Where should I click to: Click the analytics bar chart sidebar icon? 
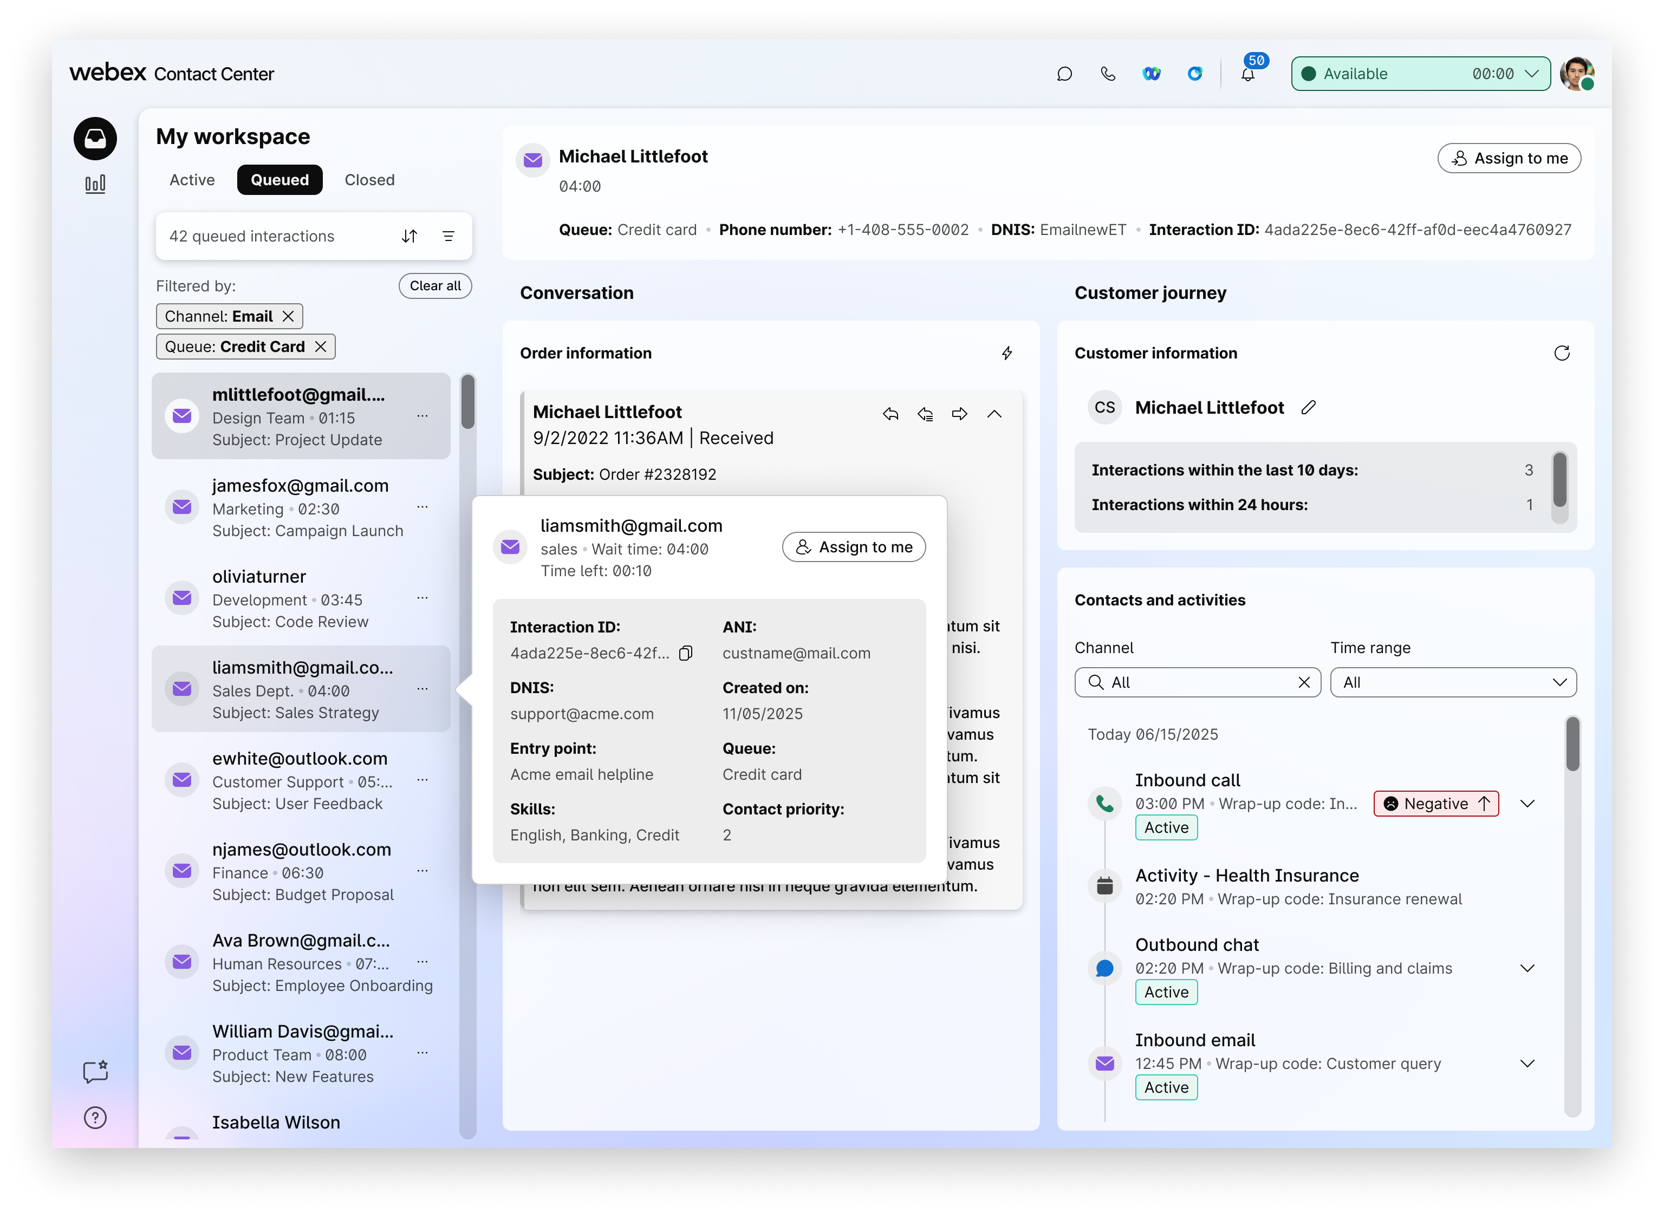click(x=95, y=184)
